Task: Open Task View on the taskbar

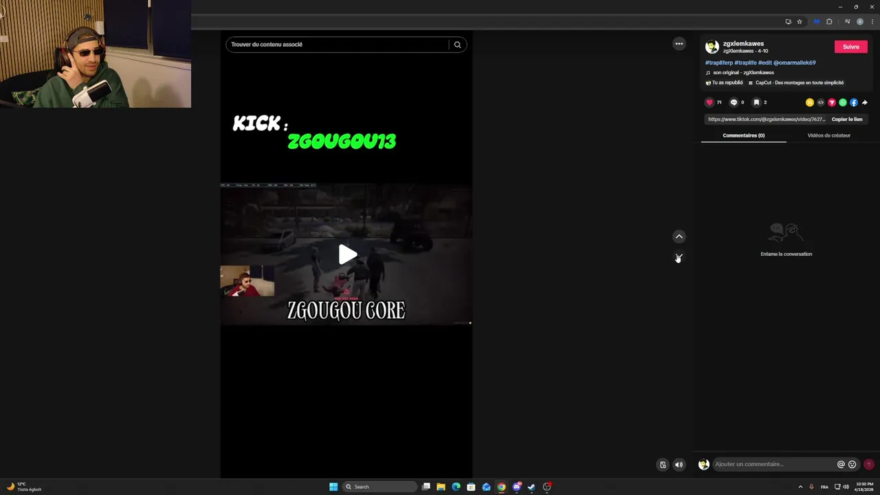Action: (426, 487)
